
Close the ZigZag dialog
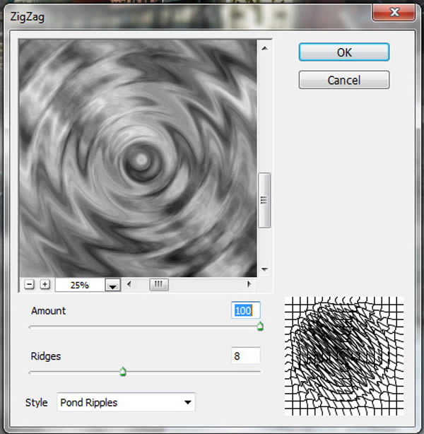point(394,12)
